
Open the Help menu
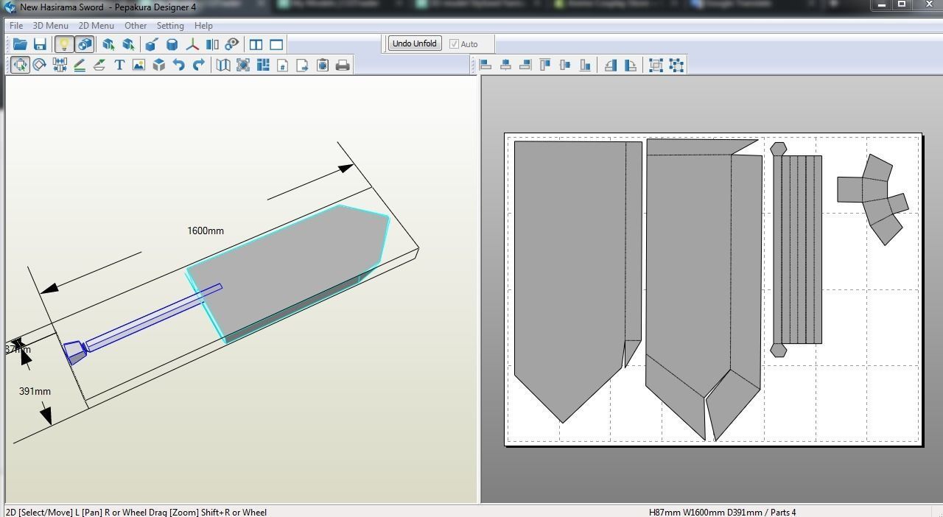203,25
